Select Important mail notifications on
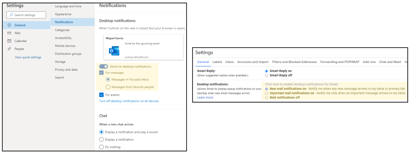 267,93
